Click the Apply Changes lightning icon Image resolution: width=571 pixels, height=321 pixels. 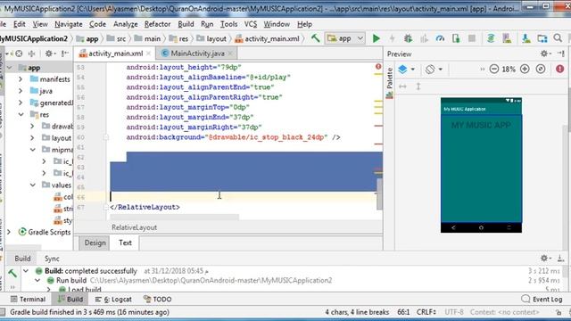[393, 38]
